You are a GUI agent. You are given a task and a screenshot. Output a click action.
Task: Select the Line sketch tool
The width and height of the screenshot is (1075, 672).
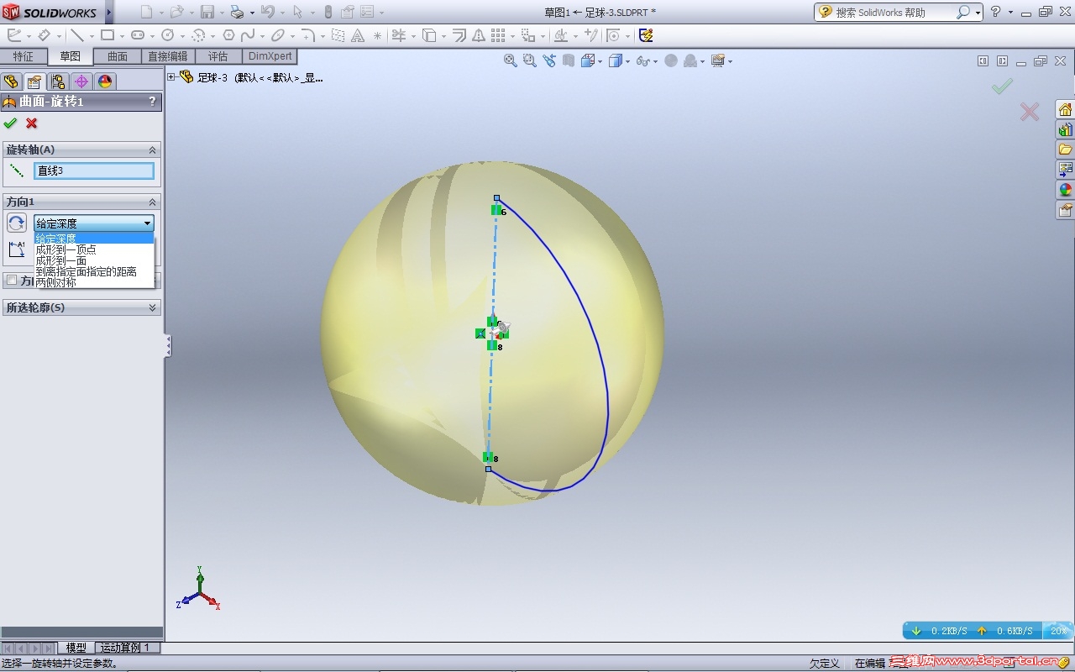(x=76, y=35)
